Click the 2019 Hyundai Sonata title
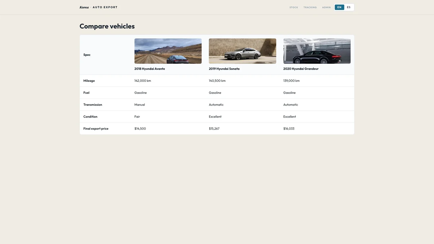434x244 pixels. [x=224, y=69]
